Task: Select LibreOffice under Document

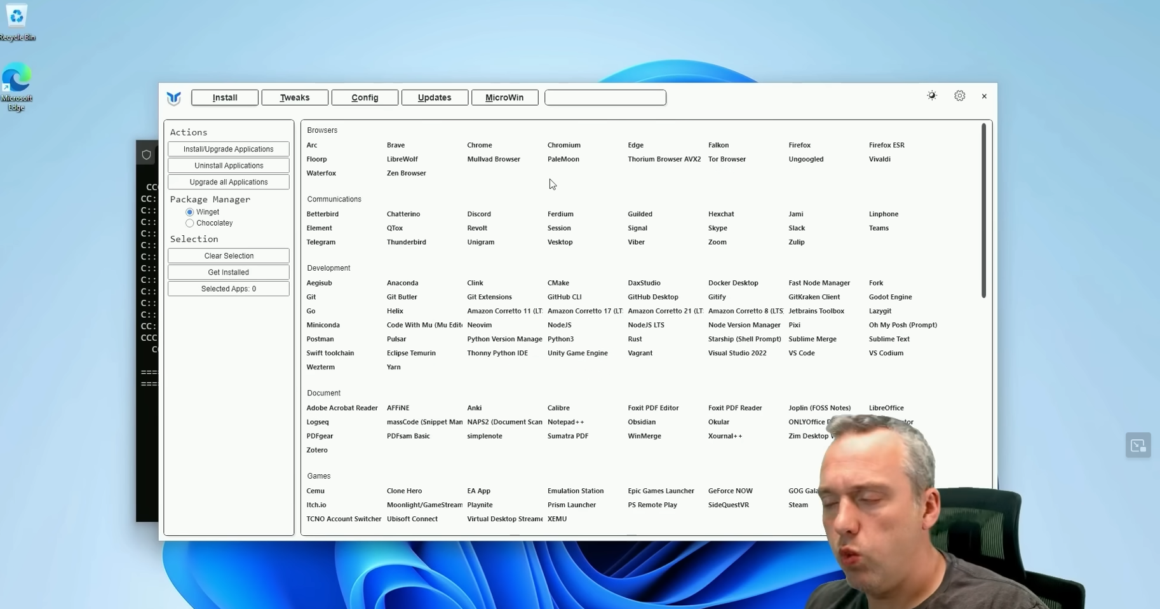Action: pyautogui.click(x=886, y=408)
